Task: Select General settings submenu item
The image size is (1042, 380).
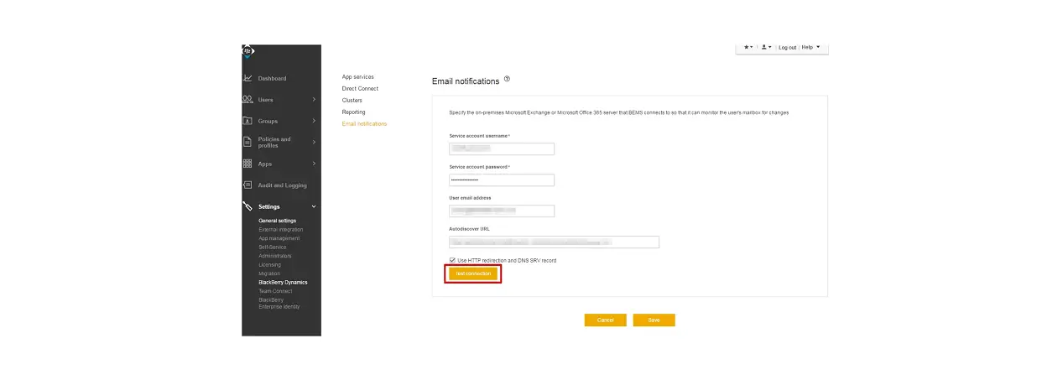Action: click(x=277, y=221)
